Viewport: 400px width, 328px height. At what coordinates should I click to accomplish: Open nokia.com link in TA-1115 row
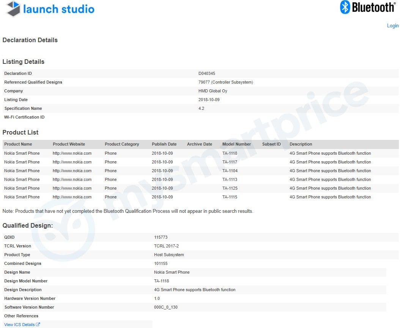[x=72, y=197]
